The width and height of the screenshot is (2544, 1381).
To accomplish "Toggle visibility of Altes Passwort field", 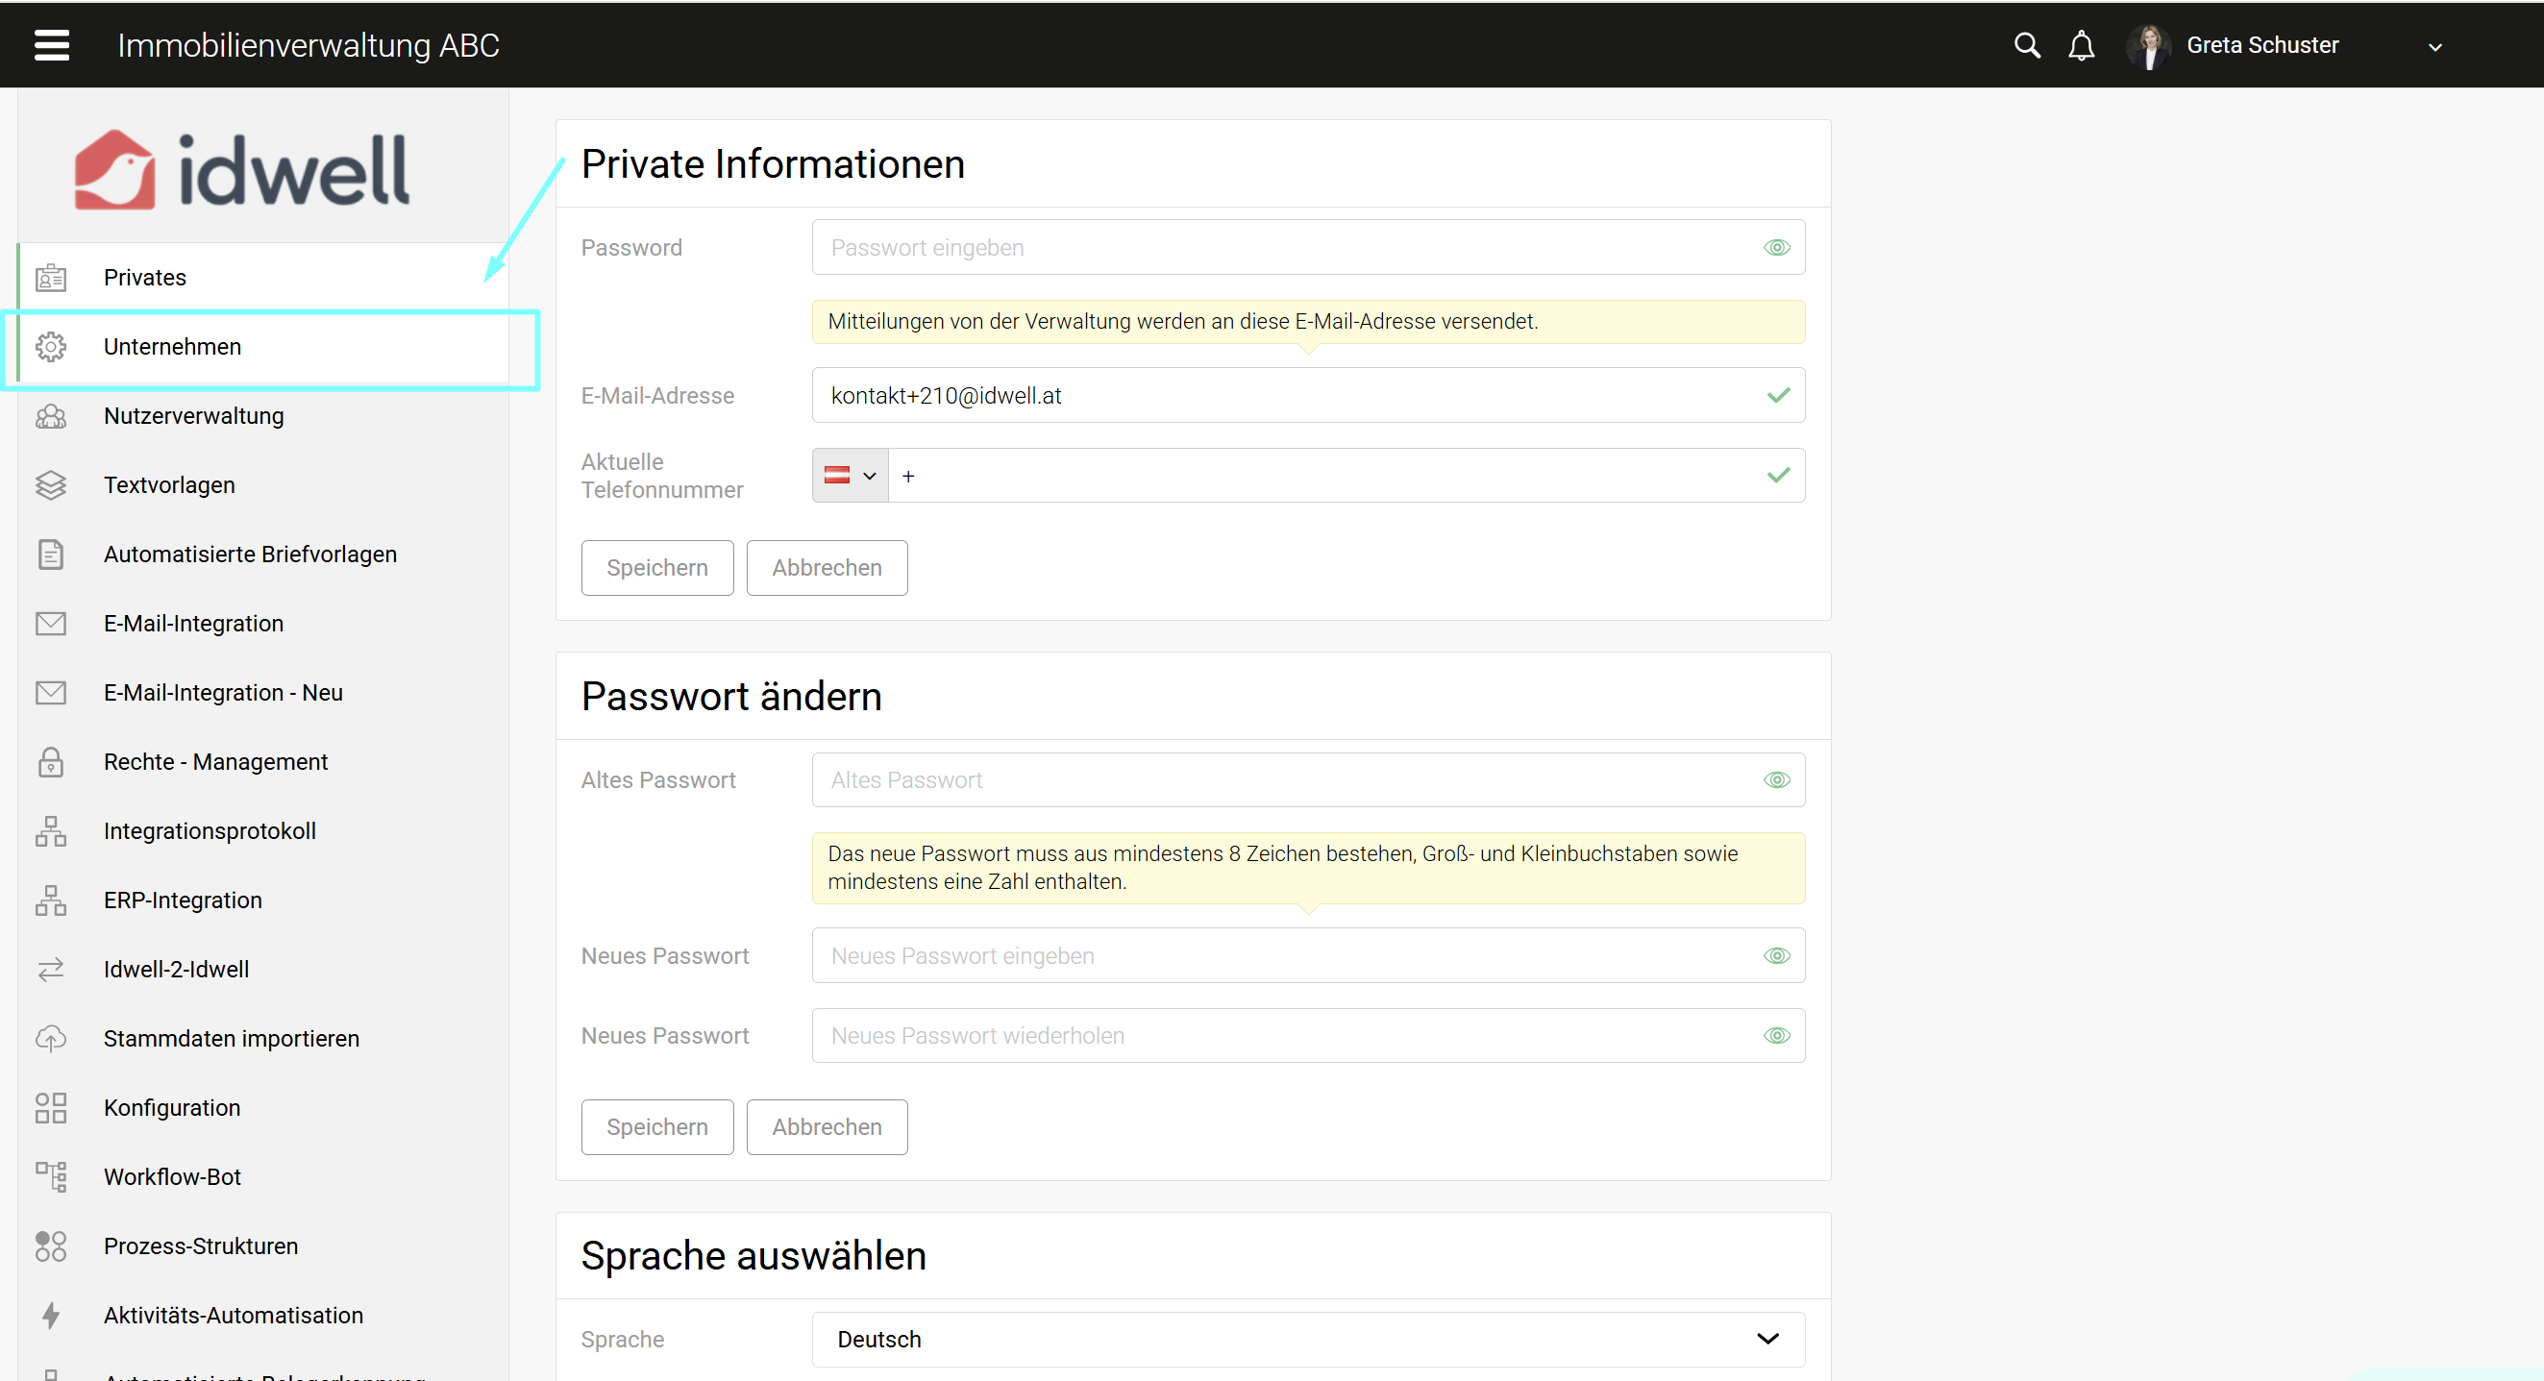I will [x=1776, y=780].
